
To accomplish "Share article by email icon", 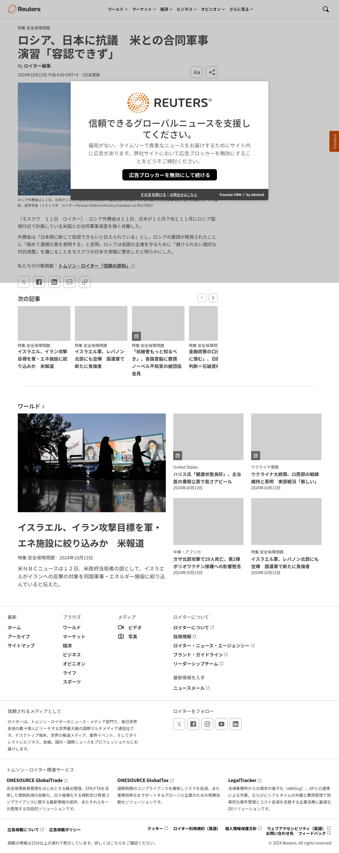I will click(x=69, y=282).
